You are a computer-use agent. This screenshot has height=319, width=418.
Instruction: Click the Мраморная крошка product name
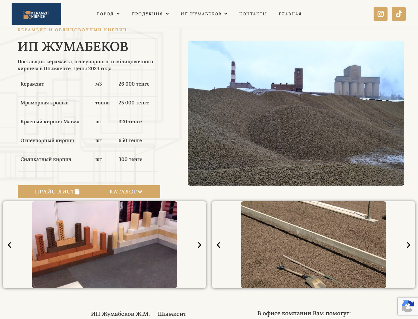point(44,103)
